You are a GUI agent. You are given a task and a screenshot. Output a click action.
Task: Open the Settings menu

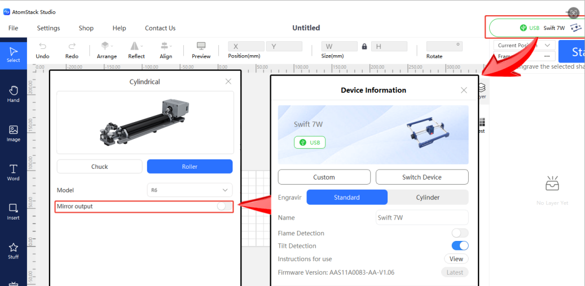(x=49, y=28)
